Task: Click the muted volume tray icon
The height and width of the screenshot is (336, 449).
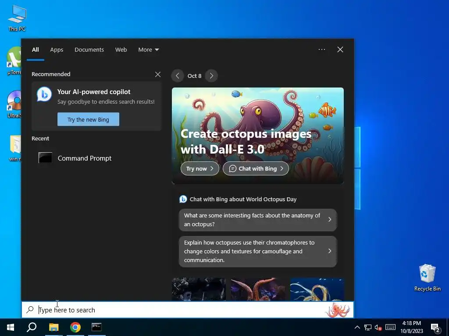Action: pyautogui.click(x=378, y=327)
